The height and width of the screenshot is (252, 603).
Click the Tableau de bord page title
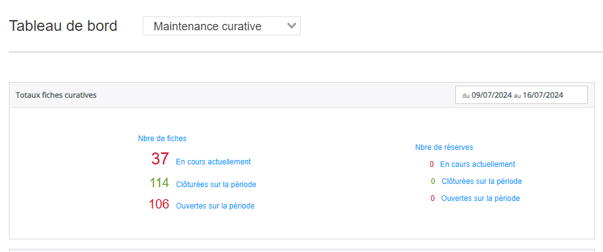click(63, 26)
